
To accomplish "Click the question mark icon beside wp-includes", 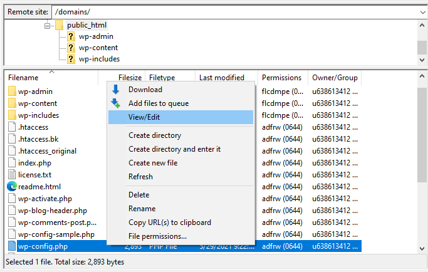I will coord(71,59).
